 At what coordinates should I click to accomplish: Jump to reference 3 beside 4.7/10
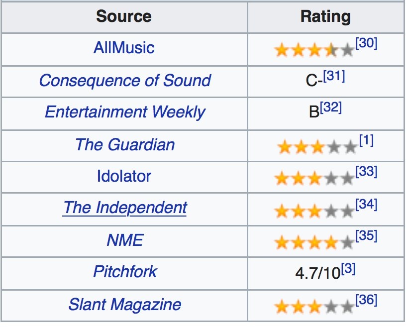(x=348, y=268)
